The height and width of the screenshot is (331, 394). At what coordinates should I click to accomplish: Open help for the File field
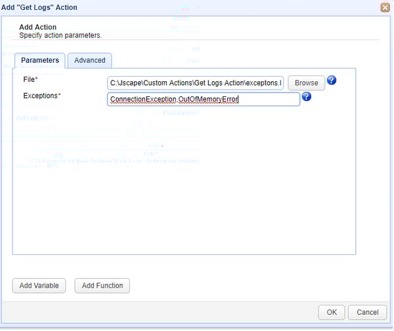tap(332, 81)
